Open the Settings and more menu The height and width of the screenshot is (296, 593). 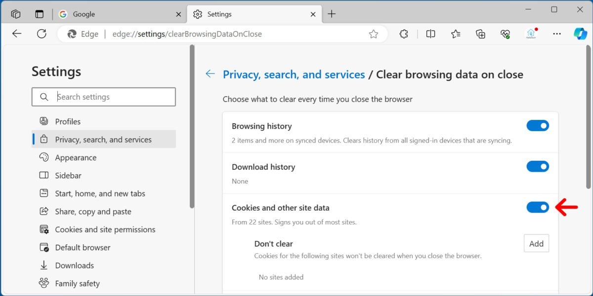pyautogui.click(x=556, y=34)
